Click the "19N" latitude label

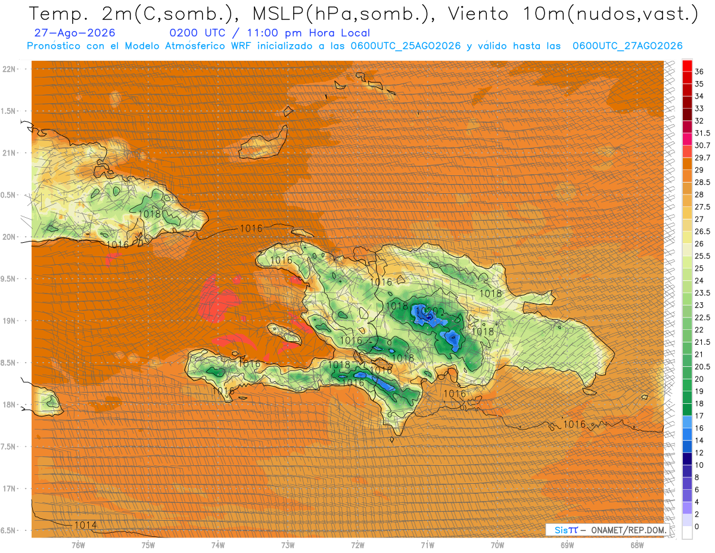coord(10,320)
